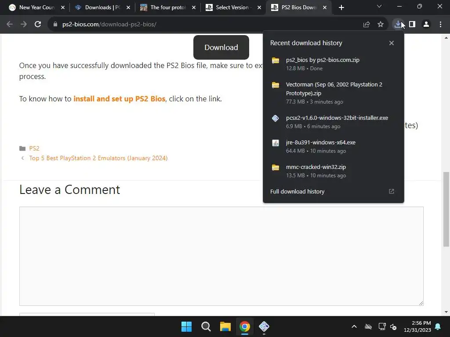Toggle the downloads toolbar icon
450x337 pixels.
(398, 25)
